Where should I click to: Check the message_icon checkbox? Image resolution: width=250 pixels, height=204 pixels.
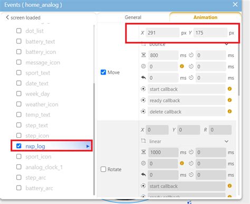click(x=19, y=62)
